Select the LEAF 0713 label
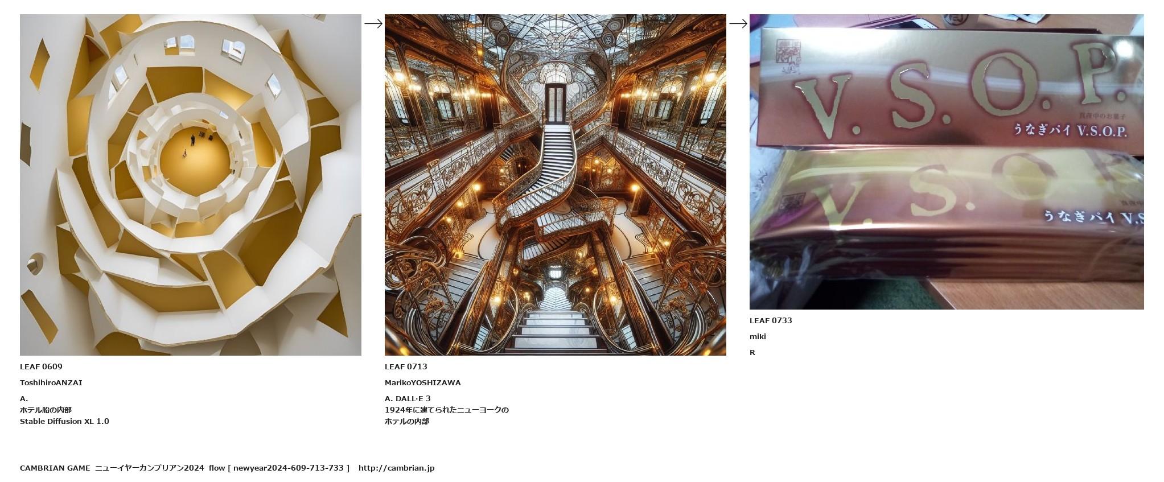Image resolution: width=1164 pixels, height=482 pixels. pos(406,366)
